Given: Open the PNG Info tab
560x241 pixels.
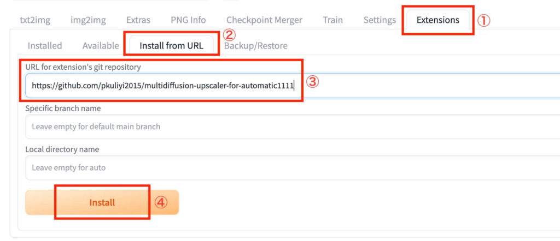Looking at the screenshot, I should 188,20.
